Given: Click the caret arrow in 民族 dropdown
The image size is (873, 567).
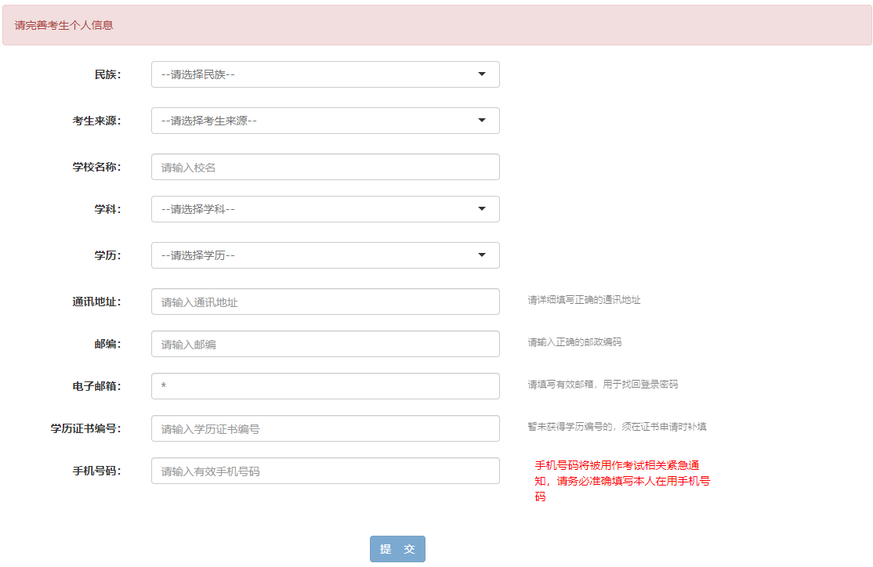Looking at the screenshot, I should [481, 74].
